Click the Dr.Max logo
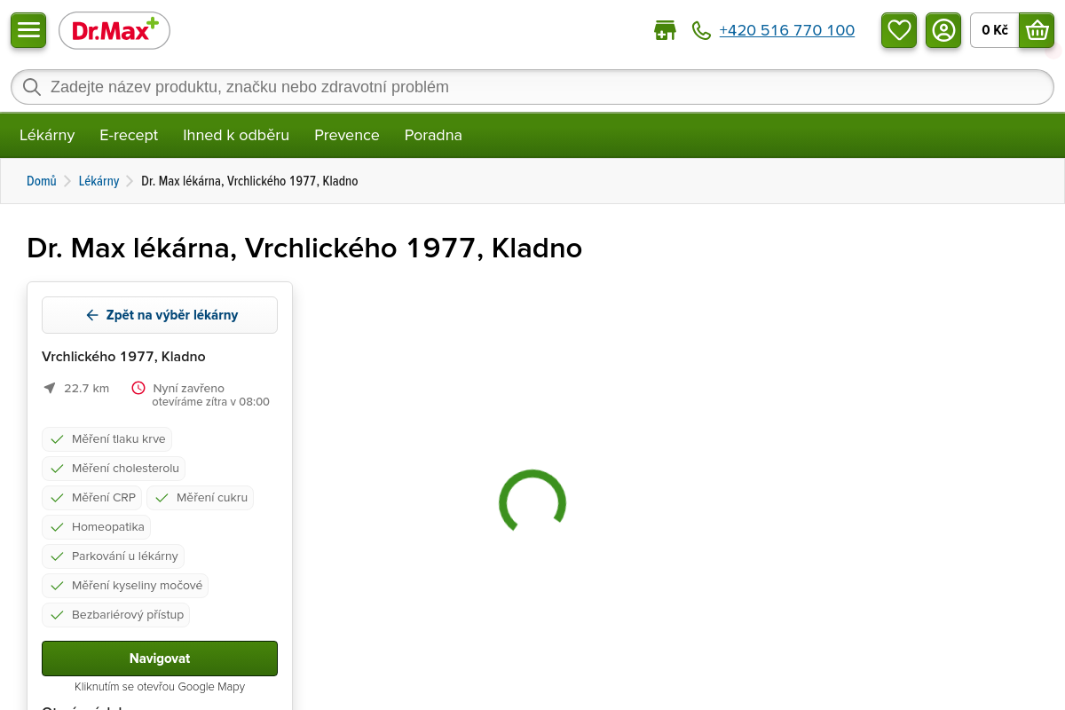The height and width of the screenshot is (710, 1065). point(114,31)
